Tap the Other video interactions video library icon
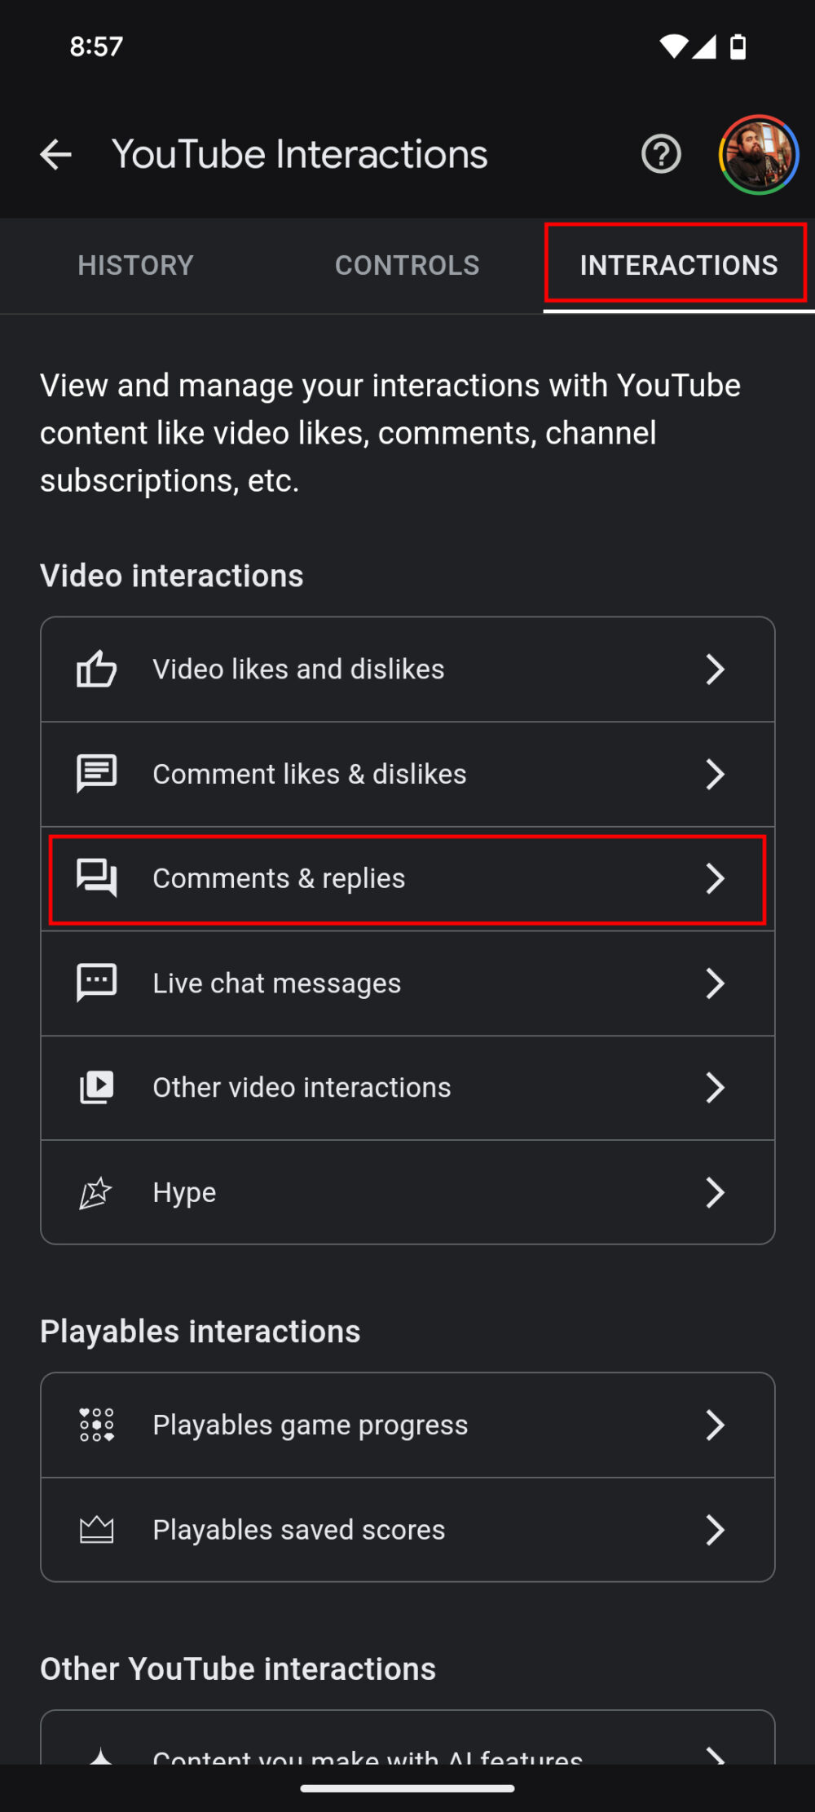815x1812 pixels. [95, 1087]
